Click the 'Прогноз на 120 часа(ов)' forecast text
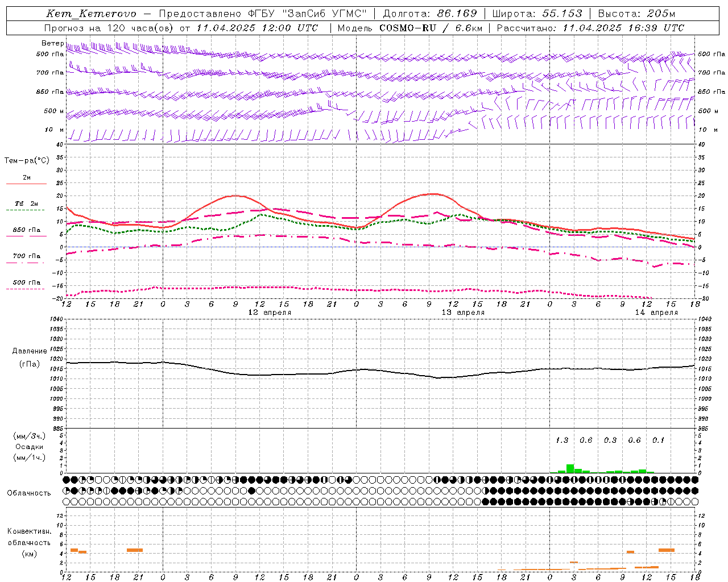The image size is (728, 582). point(109,28)
